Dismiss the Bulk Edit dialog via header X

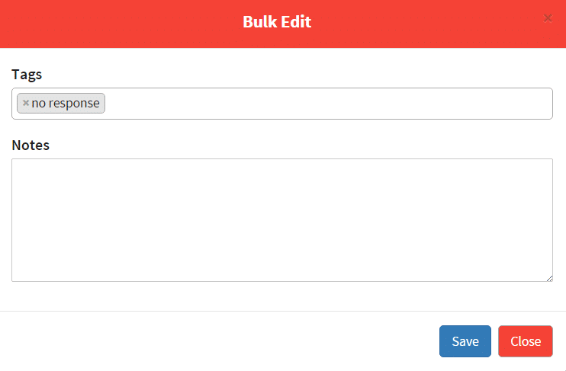(548, 18)
